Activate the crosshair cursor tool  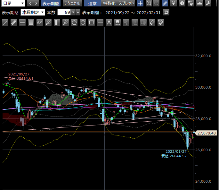point(140,4)
